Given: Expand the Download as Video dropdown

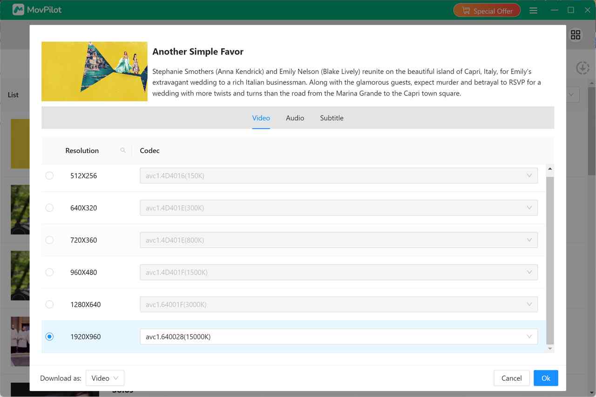Looking at the screenshot, I should (105, 378).
